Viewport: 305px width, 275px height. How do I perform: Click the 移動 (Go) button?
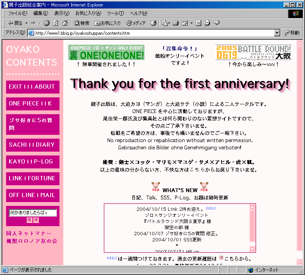pos(292,33)
